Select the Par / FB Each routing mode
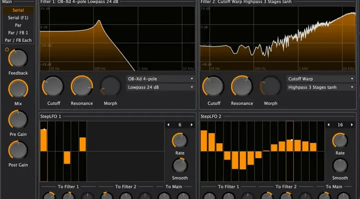 (18, 40)
